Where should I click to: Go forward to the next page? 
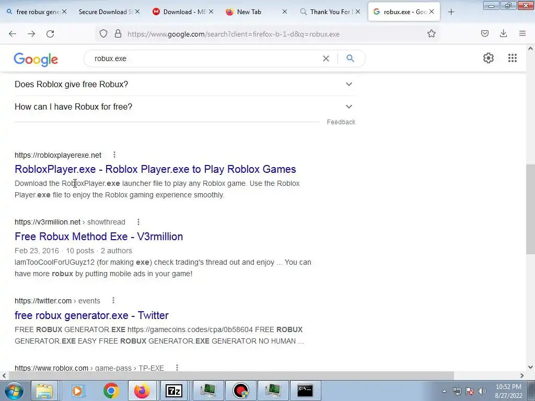tap(31, 34)
